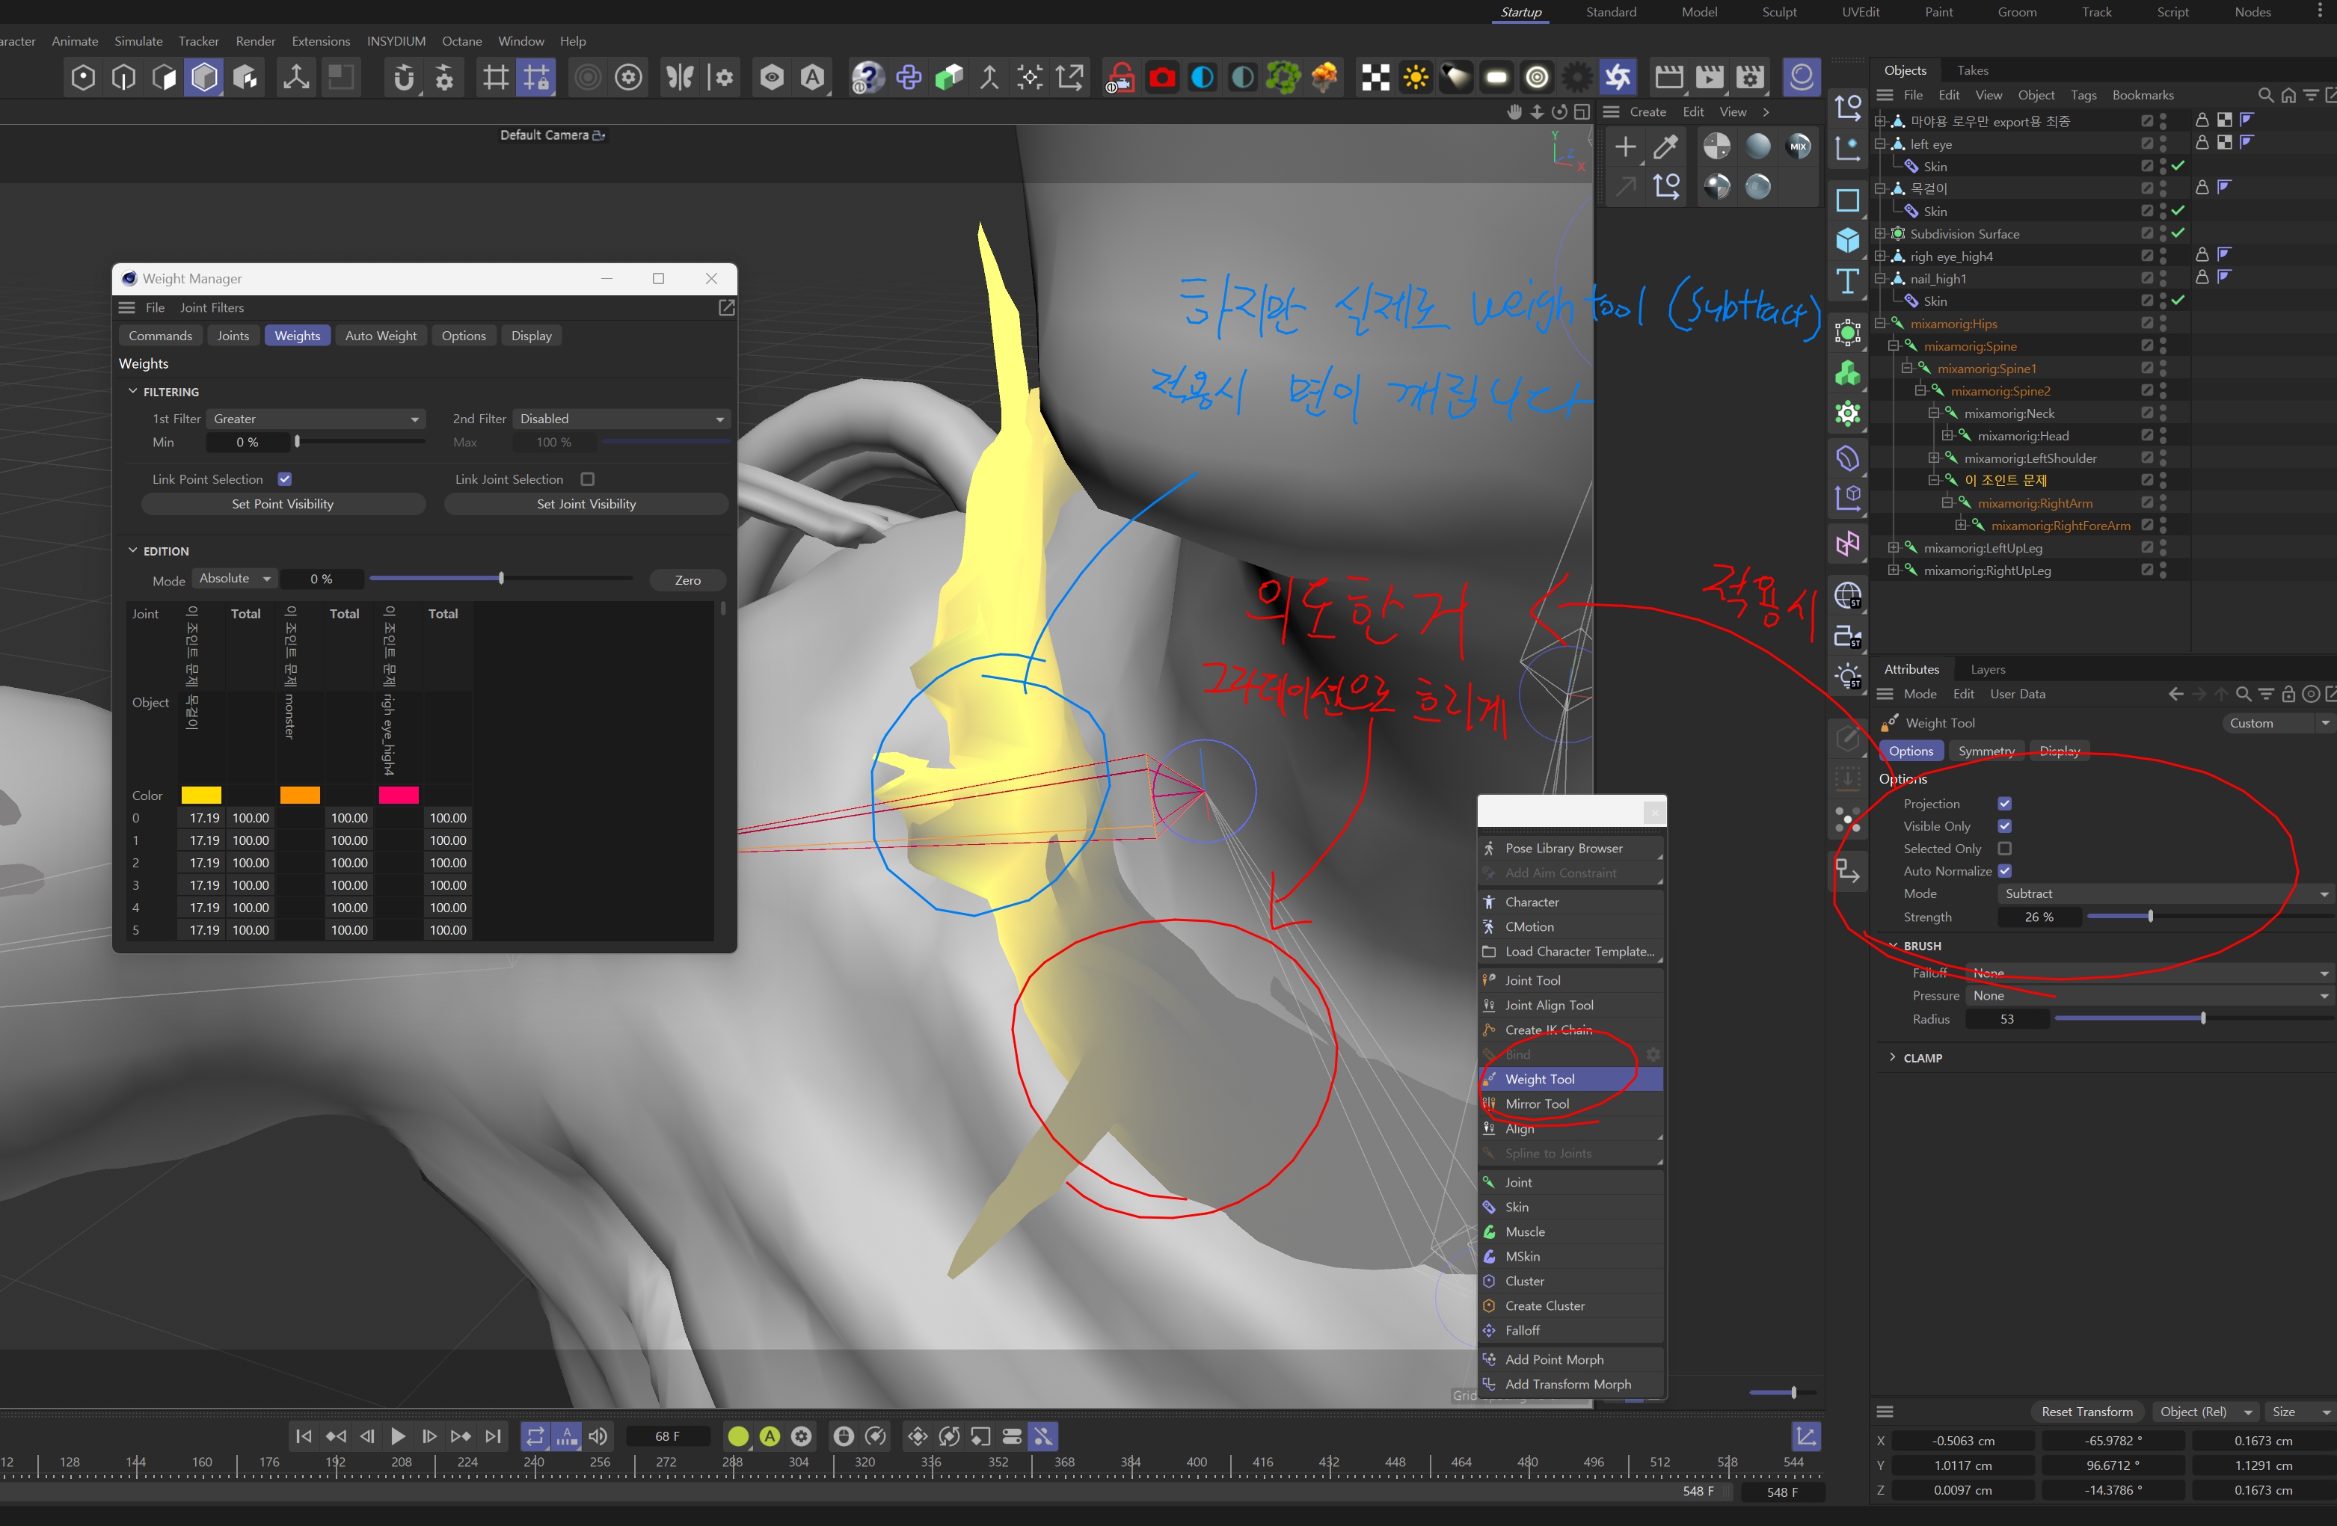Viewport: 2337px width, 1526px height.
Task: Collapse the mixamorig:Hips tree node
Action: click(1879, 323)
